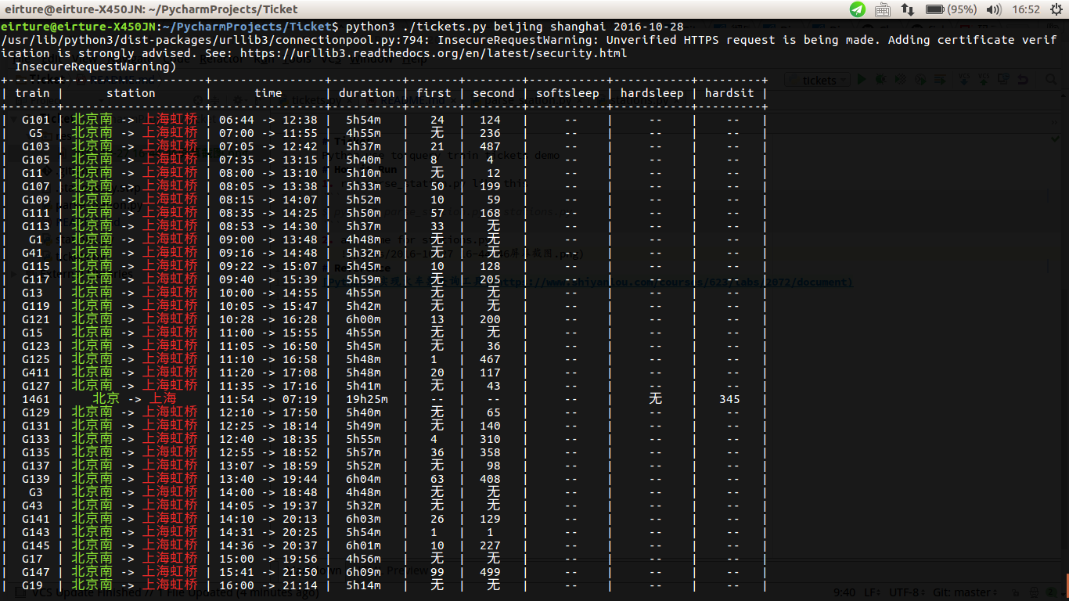Click the revert undo arrow icon in PyCharm
The width and height of the screenshot is (1069, 601).
tap(1022, 80)
